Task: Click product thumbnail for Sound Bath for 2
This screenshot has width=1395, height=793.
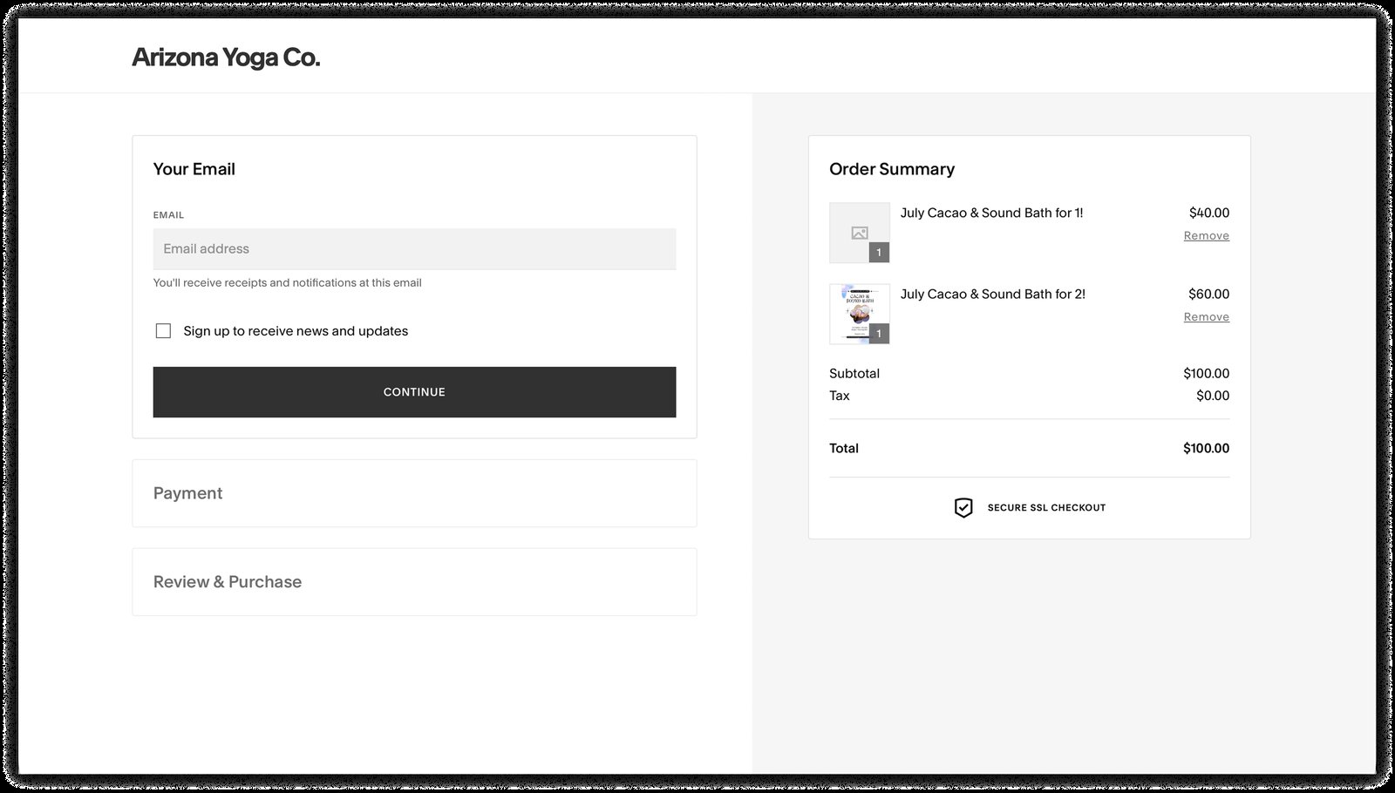Action: coord(860,314)
